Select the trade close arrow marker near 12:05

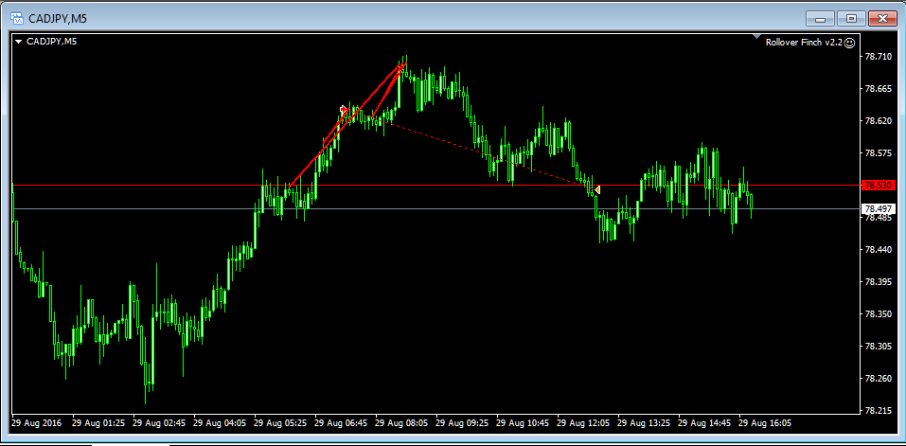point(596,189)
